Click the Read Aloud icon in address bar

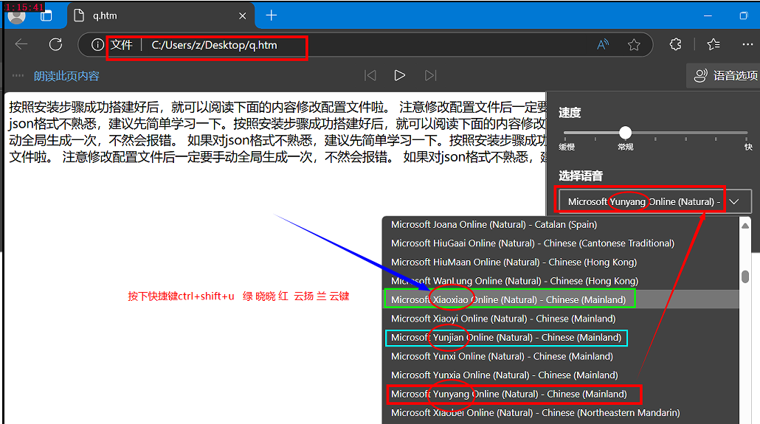(603, 45)
